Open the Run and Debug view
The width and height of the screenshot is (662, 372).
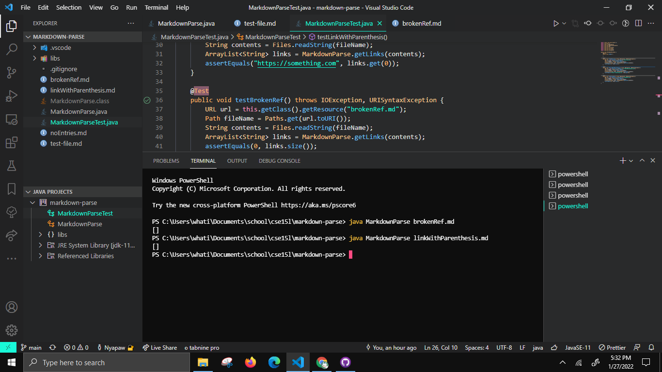tap(12, 95)
